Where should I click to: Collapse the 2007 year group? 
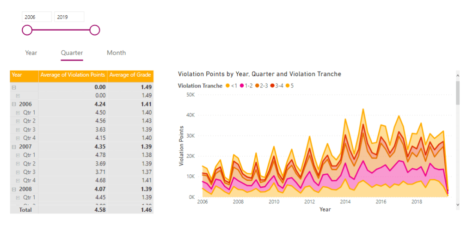point(14,147)
